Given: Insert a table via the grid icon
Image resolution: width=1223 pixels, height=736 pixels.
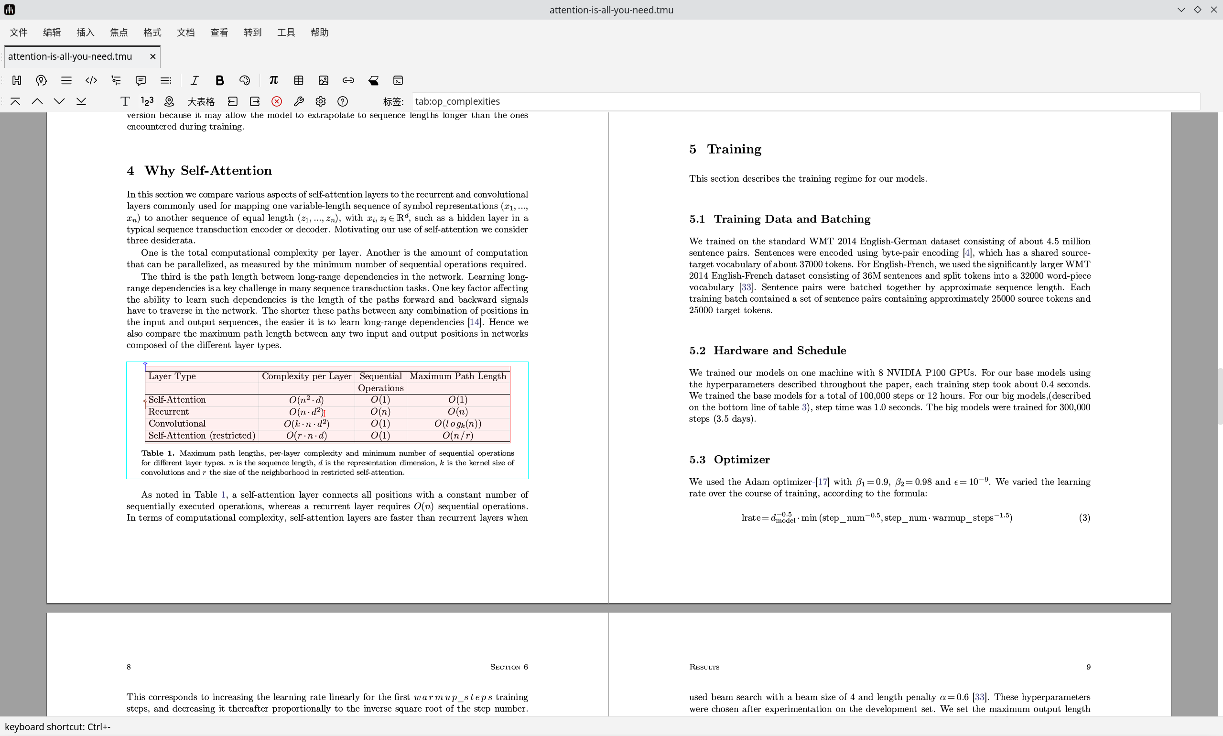Looking at the screenshot, I should (x=298, y=80).
